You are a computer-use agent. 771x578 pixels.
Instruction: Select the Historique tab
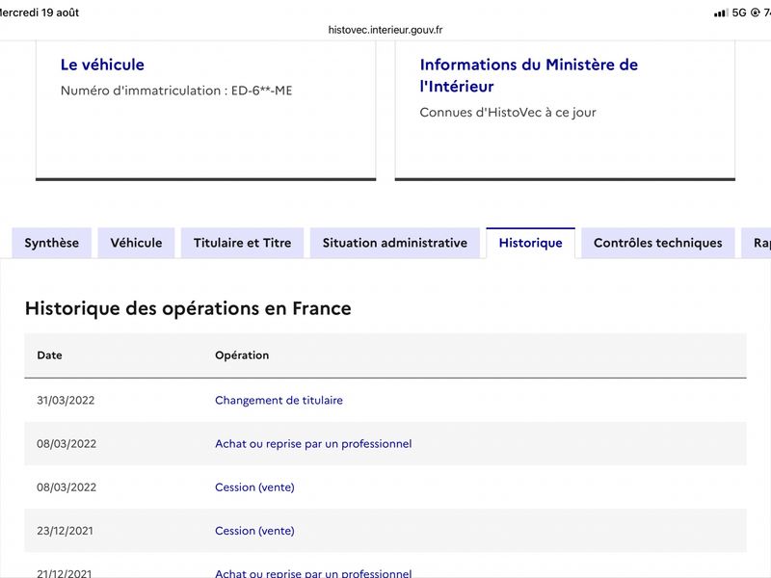pos(531,243)
